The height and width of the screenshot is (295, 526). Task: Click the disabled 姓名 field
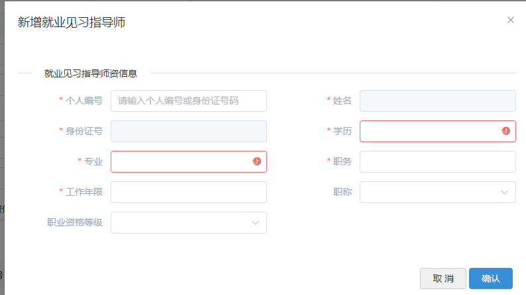(x=437, y=101)
